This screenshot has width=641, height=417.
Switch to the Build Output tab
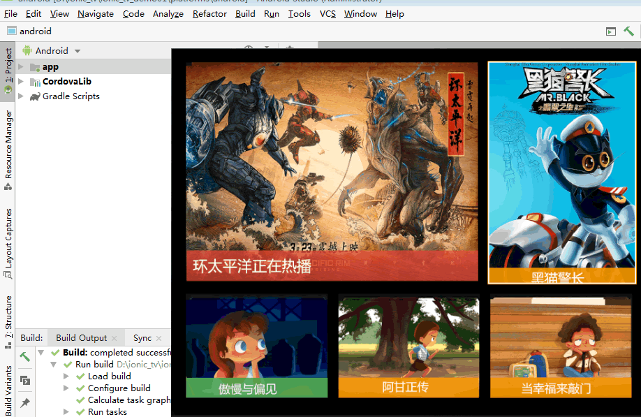pos(82,338)
